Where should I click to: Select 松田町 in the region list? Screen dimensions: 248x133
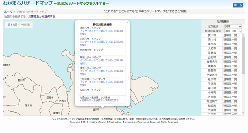212,80
